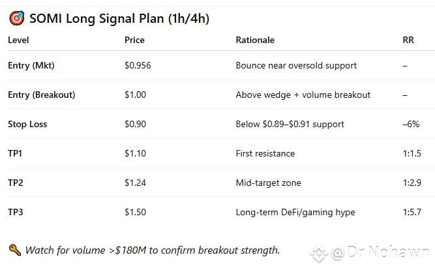Click the Stop Loss row label
435x270 pixels.
tap(27, 124)
